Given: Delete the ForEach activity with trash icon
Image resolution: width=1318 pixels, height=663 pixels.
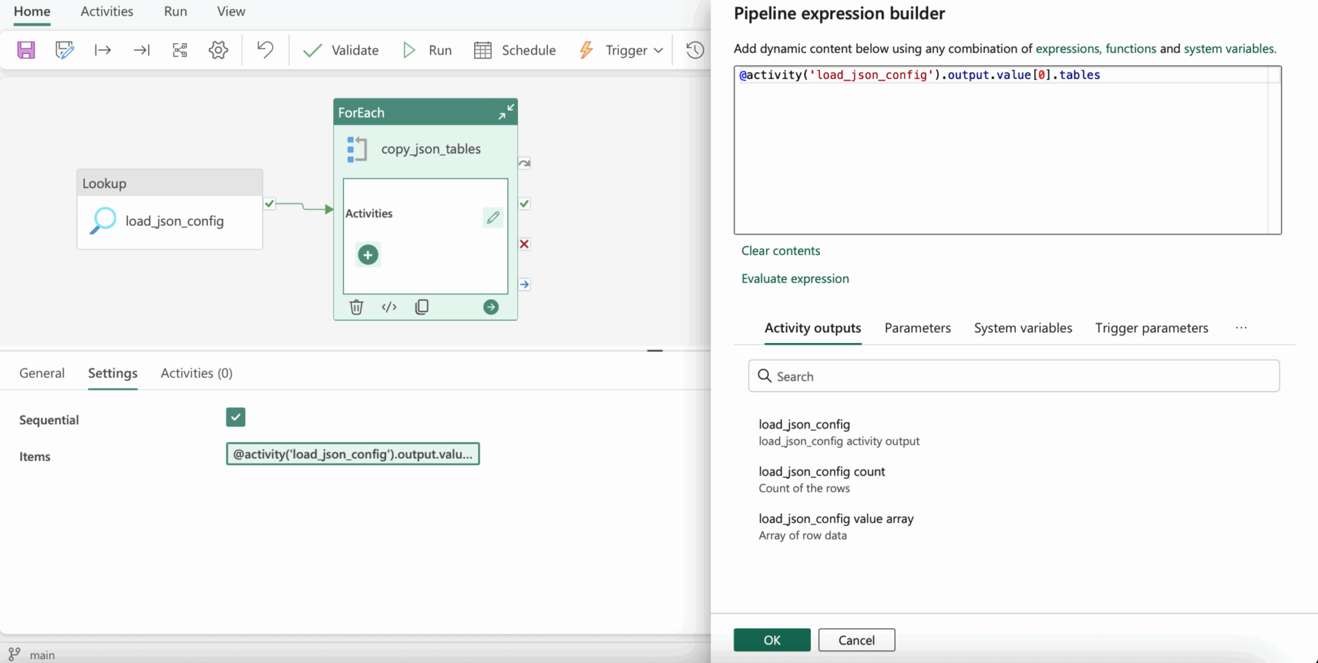Looking at the screenshot, I should coord(357,307).
